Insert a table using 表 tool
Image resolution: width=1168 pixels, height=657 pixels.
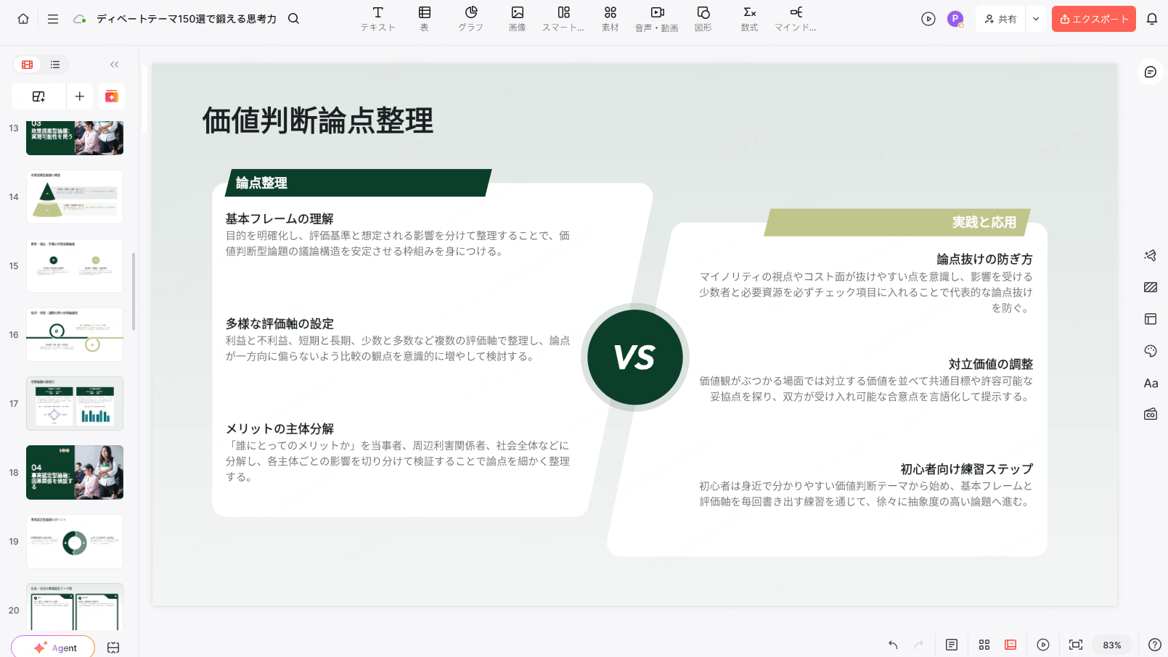[x=425, y=19]
